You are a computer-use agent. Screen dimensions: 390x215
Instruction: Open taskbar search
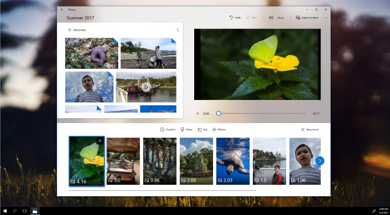(x=15, y=211)
